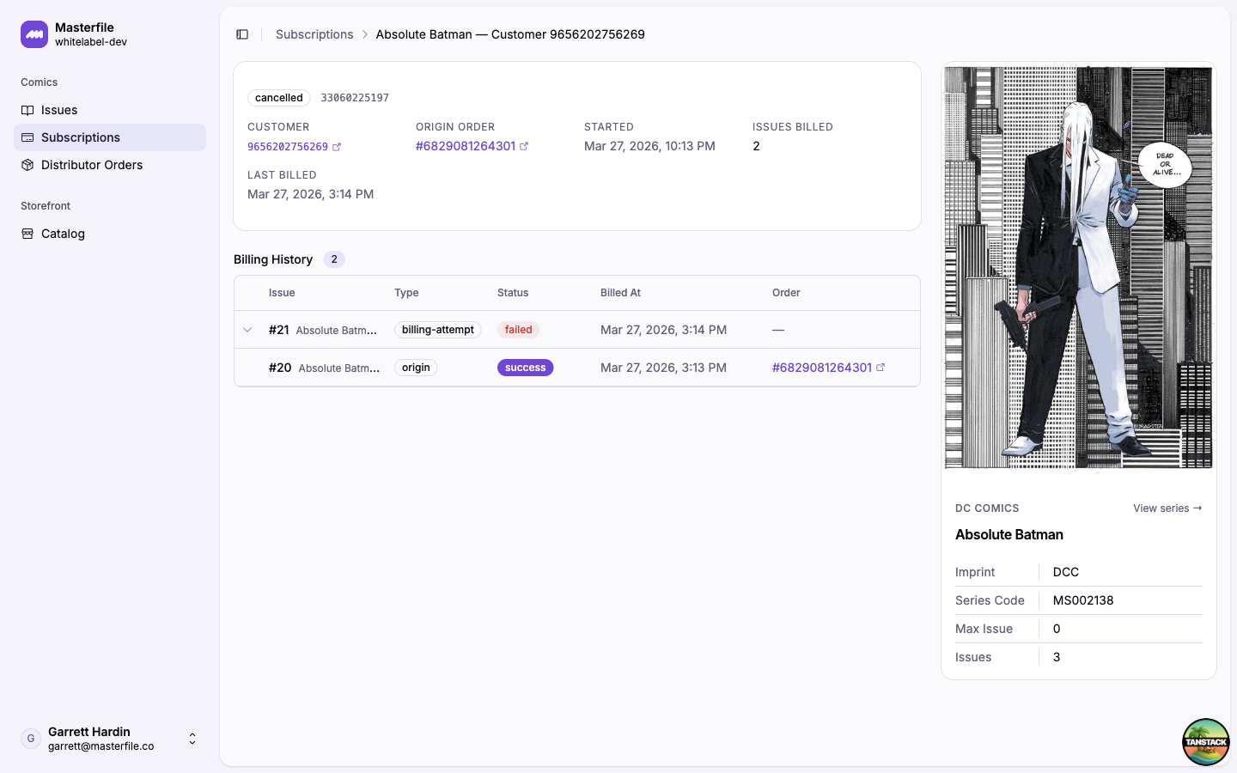Click the Max Issue value 0
The width and height of the screenshot is (1237, 773).
[1057, 629]
